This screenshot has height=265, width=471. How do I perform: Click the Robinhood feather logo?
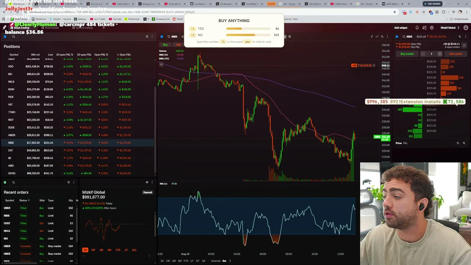4,28
